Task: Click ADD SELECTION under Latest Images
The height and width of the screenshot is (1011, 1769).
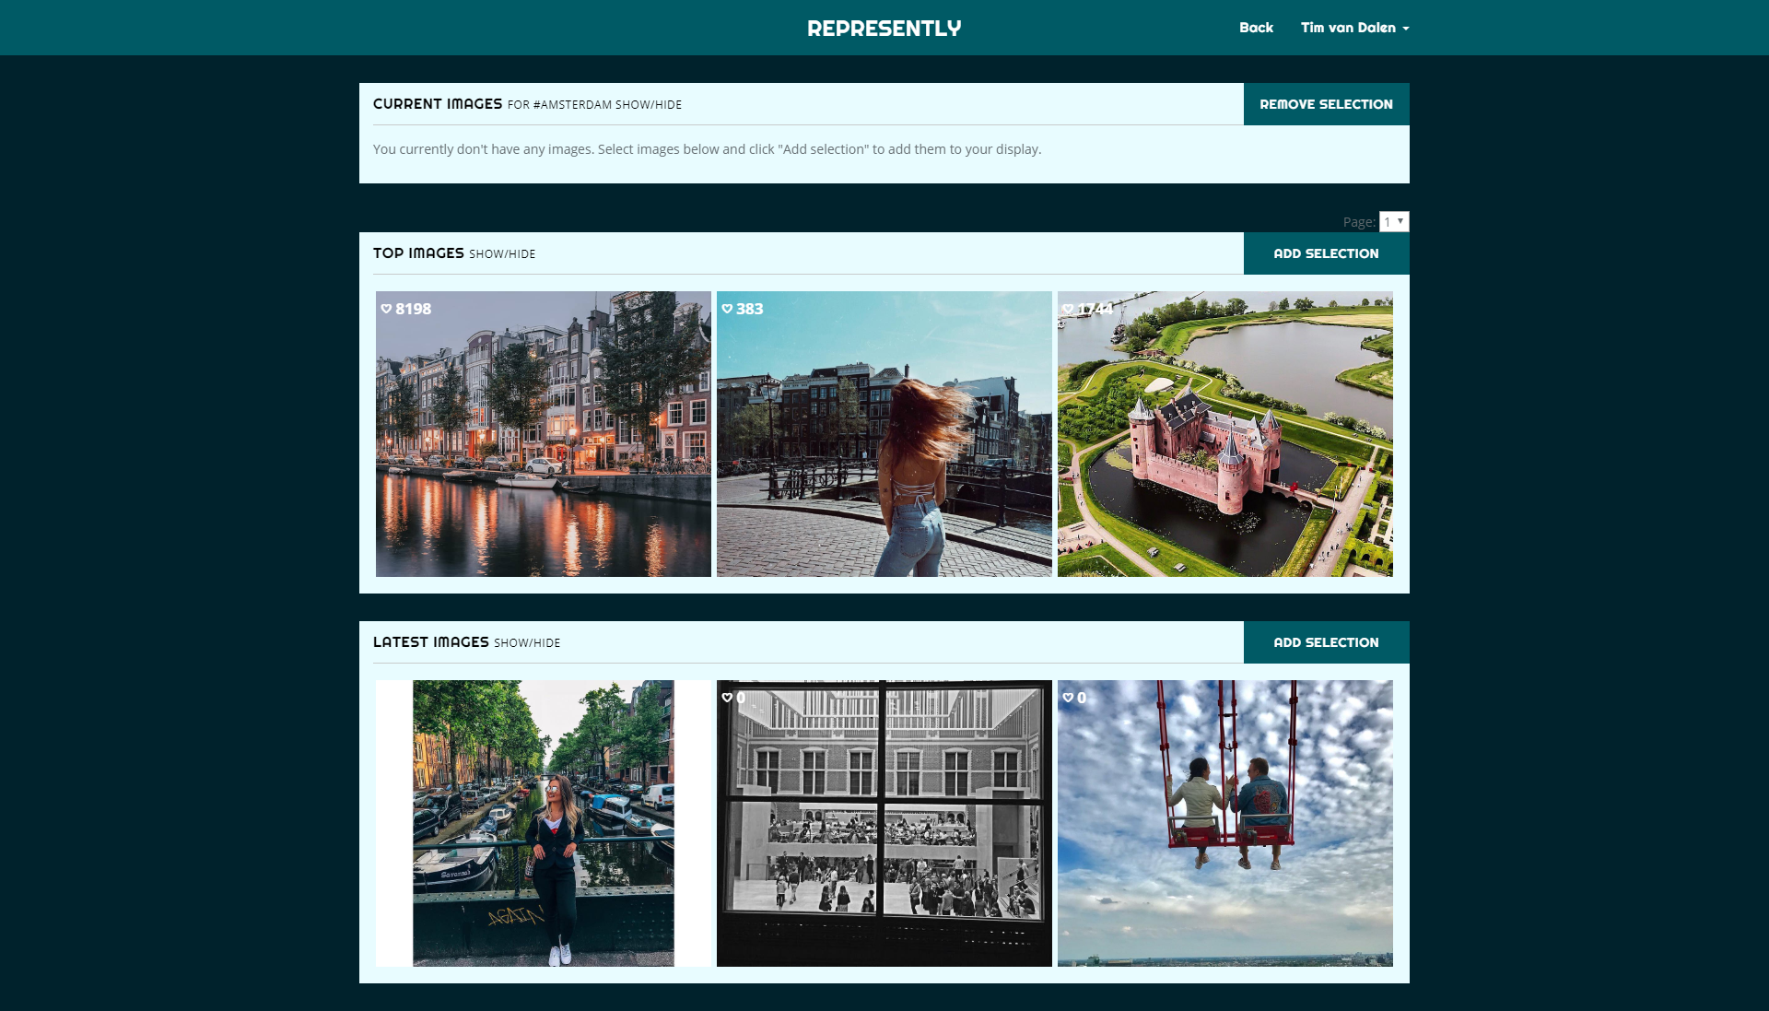Action: point(1326,642)
